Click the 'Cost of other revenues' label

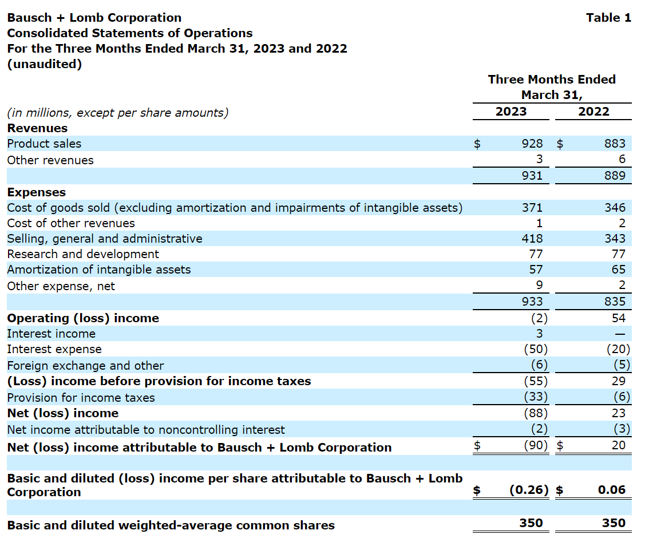(71, 223)
